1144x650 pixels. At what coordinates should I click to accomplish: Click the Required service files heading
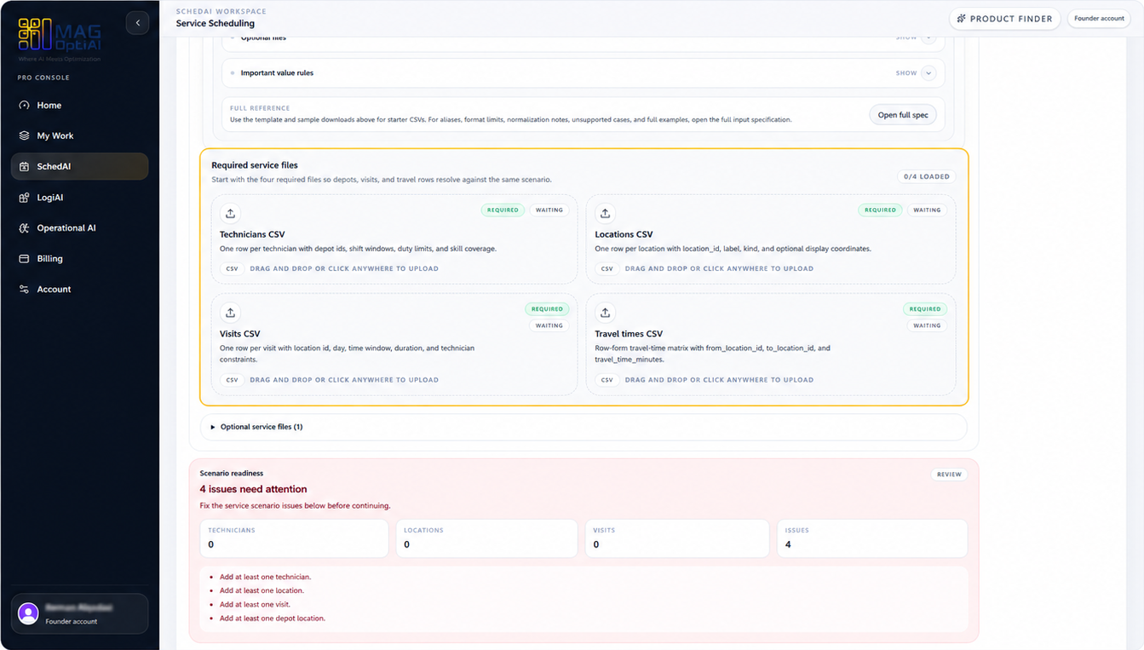click(x=255, y=165)
